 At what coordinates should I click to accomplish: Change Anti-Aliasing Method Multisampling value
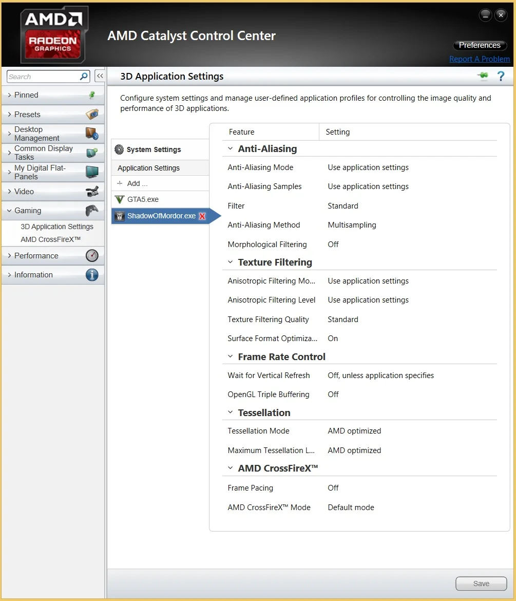pos(352,225)
